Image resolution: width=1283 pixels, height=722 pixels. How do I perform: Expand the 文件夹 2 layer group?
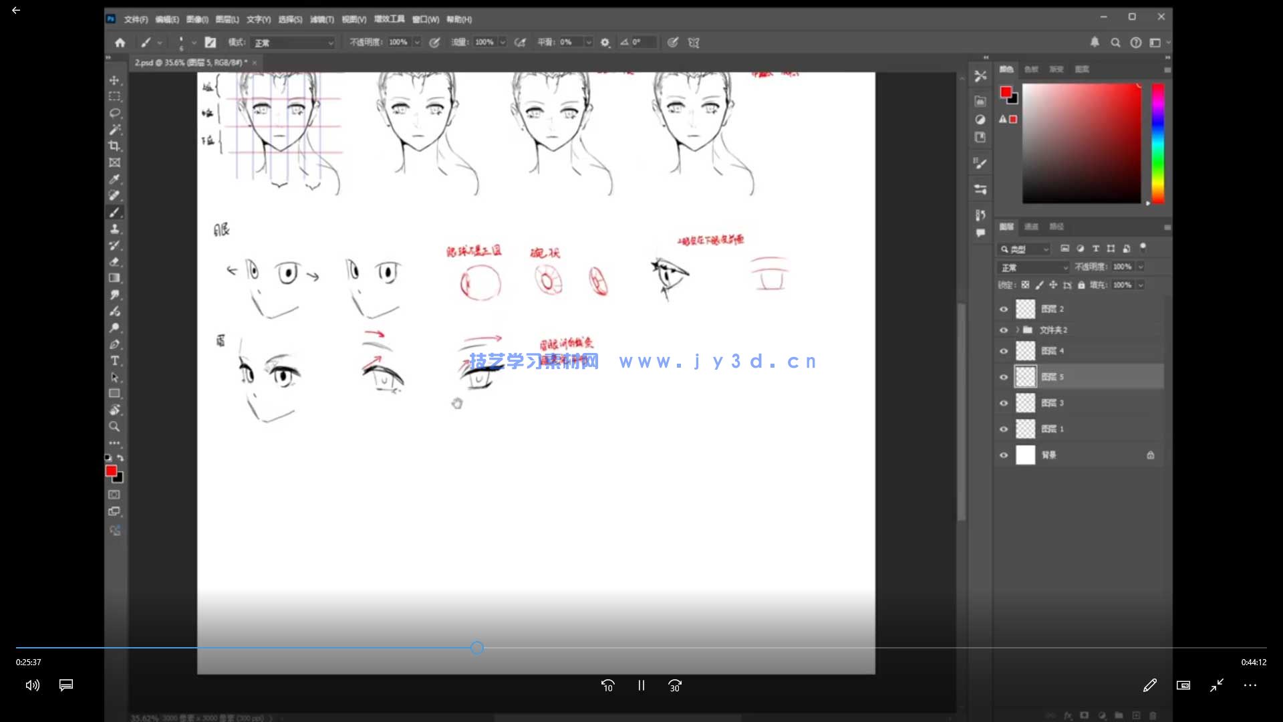(1017, 330)
